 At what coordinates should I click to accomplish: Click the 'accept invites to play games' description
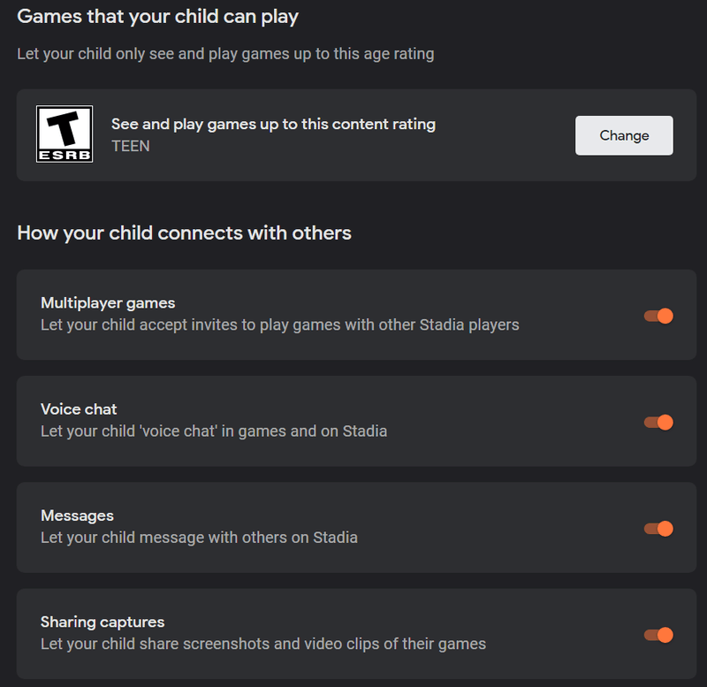pyautogui.click(x=279, y=324)
